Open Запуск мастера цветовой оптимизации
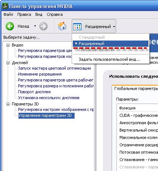Image resolution: width=158 pixels, height=171 pixels. tap(54, 68)
